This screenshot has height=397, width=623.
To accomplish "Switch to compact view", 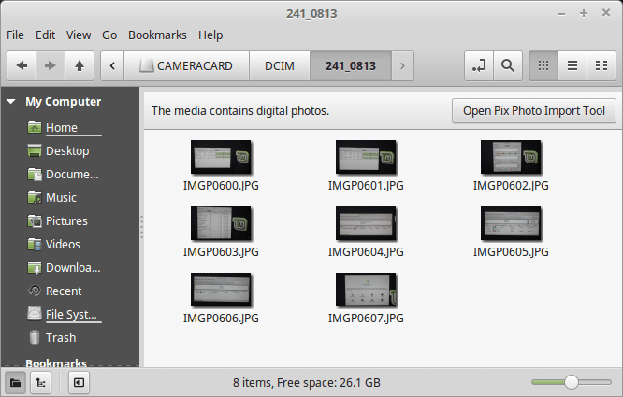I will pos(600,65).
